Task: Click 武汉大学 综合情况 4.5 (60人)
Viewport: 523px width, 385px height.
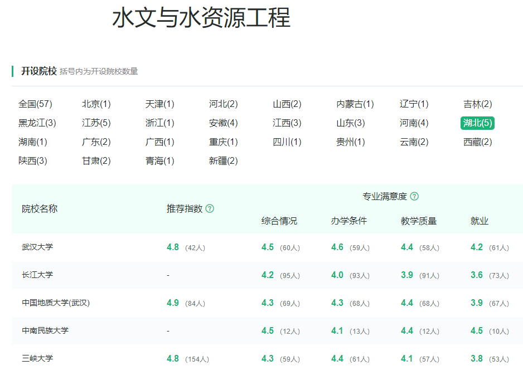Action: (x=280, y=247)
